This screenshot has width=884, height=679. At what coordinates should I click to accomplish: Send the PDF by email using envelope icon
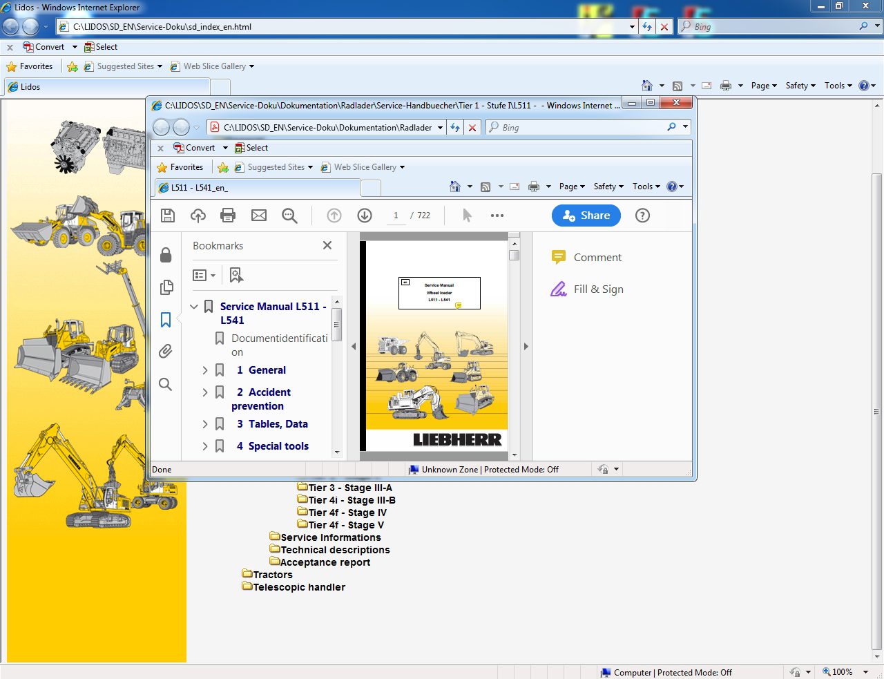coord(259,216)
